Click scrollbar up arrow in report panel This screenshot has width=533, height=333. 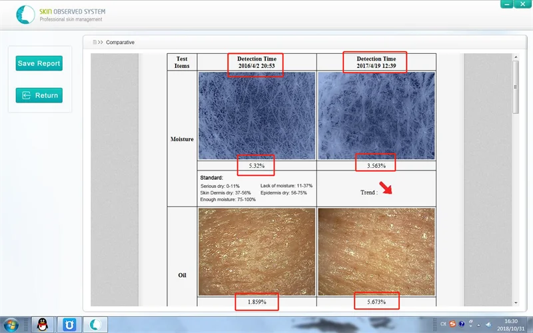[515, 58]
